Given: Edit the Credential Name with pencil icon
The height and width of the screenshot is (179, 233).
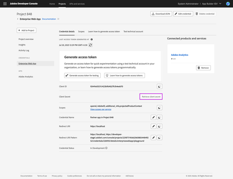Looking at the screenshot, I should [153, 118].
